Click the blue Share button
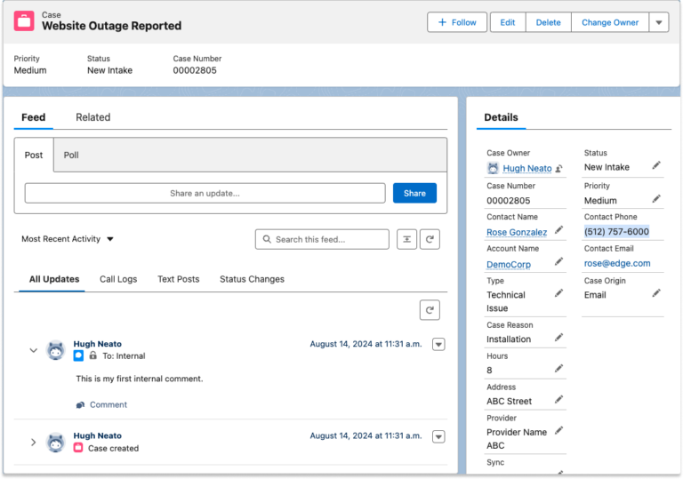 (414, 193)
